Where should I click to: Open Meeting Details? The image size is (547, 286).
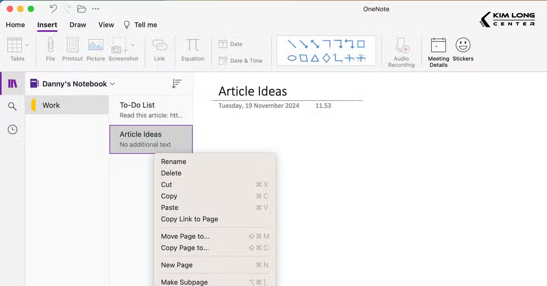point(438,49)
